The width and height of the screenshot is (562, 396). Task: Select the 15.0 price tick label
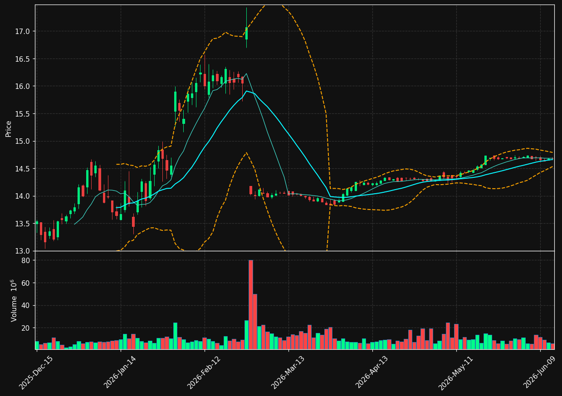pyautogui.click(x=23, y=141)
